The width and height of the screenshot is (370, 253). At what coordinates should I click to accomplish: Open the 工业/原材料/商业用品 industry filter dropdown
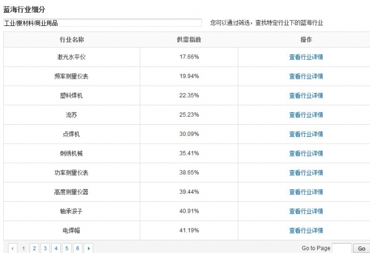[103, 23]
